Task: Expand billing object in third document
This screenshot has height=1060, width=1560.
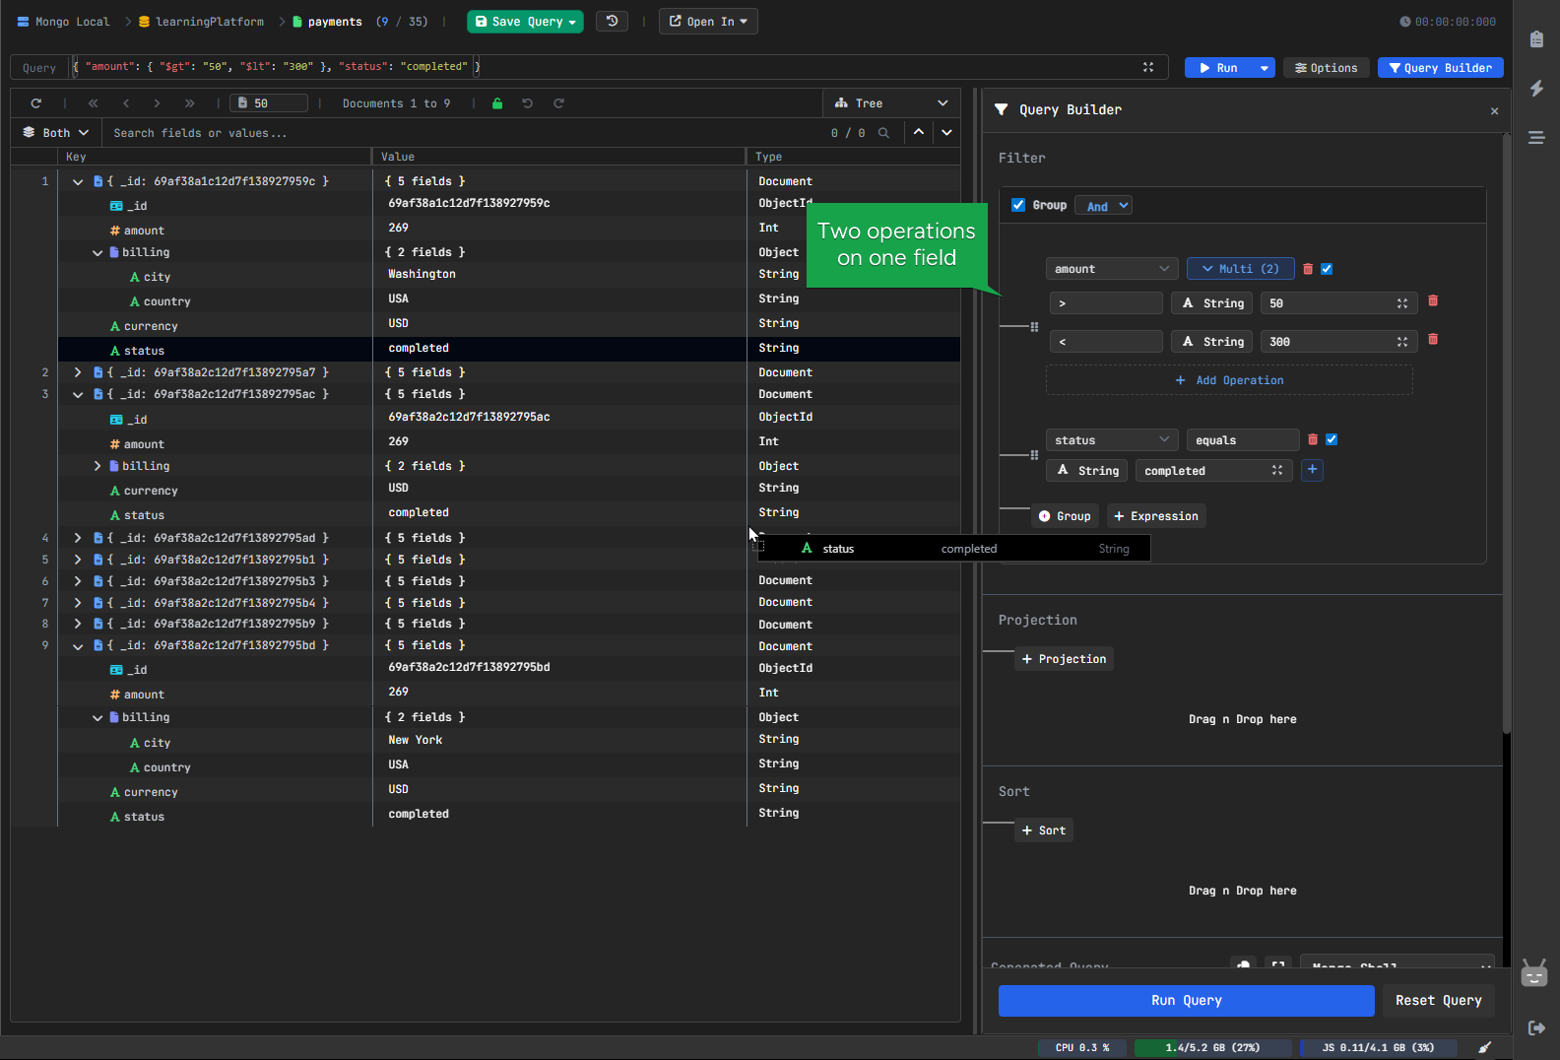Action: pos(97,466)
